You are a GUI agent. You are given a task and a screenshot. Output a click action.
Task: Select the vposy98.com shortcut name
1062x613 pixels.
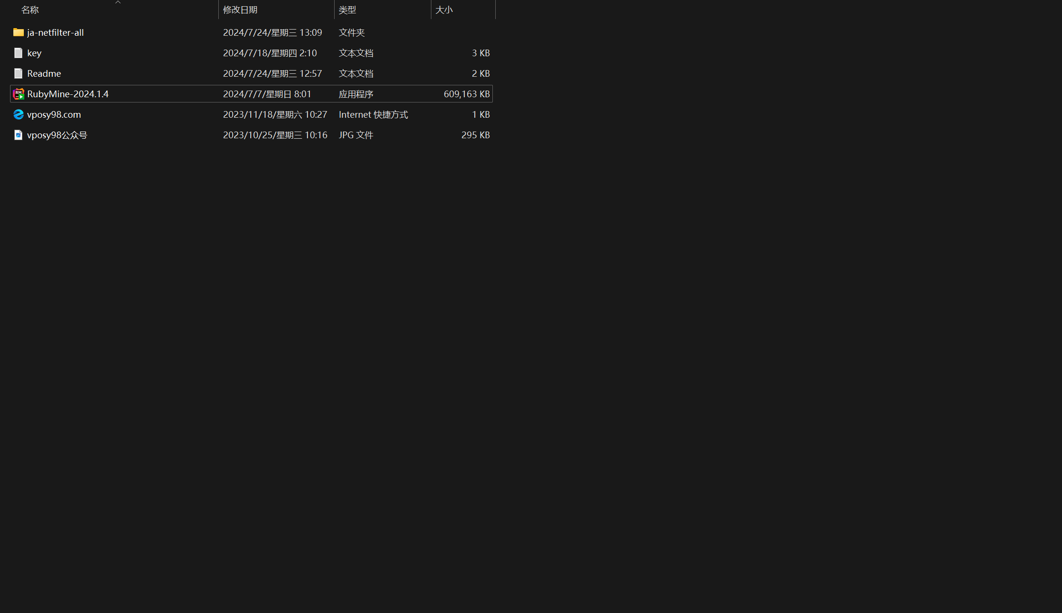pyautogui.click(x=54, y=114)
